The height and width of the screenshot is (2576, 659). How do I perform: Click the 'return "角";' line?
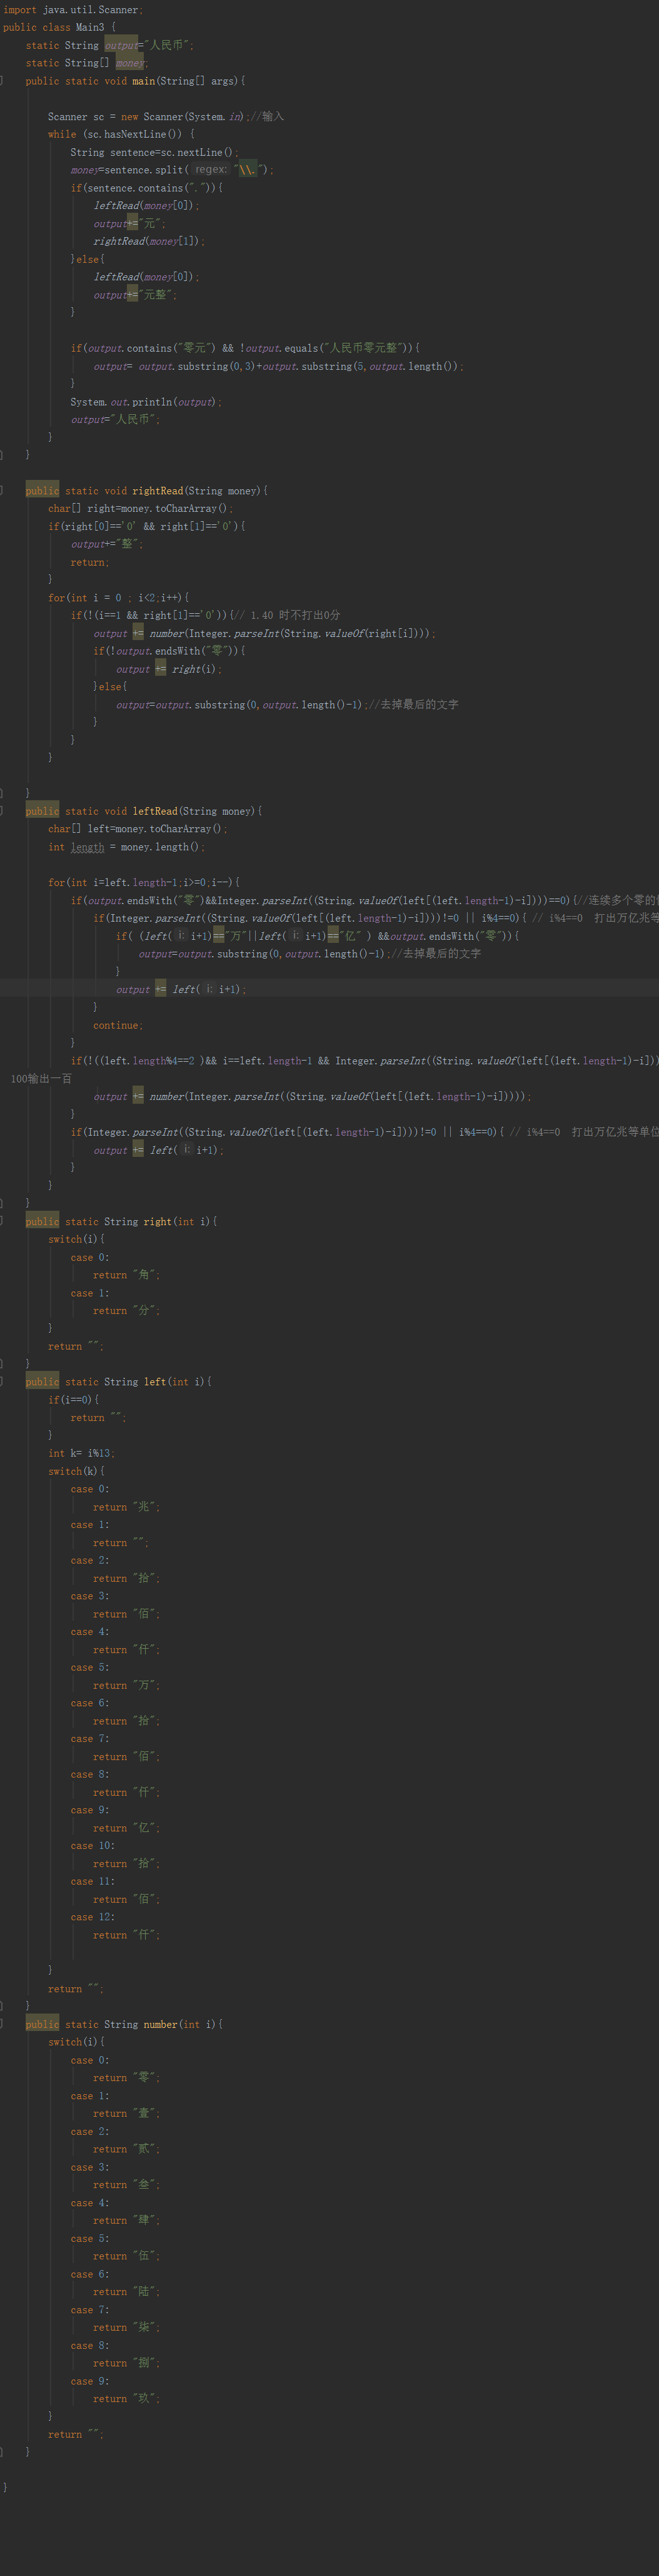click(x=126, y=1276)
